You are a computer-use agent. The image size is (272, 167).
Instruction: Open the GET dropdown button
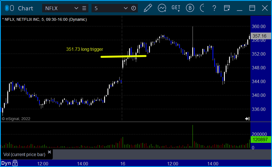click(x=176, y=8)
